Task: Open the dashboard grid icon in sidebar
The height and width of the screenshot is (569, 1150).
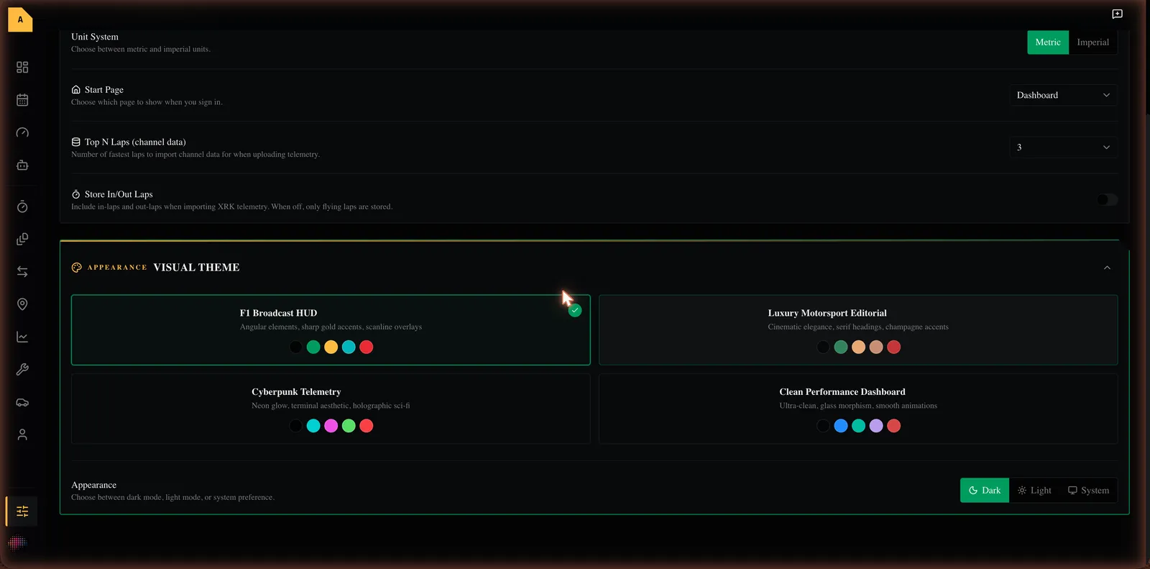Action: (x=22, y=67)
